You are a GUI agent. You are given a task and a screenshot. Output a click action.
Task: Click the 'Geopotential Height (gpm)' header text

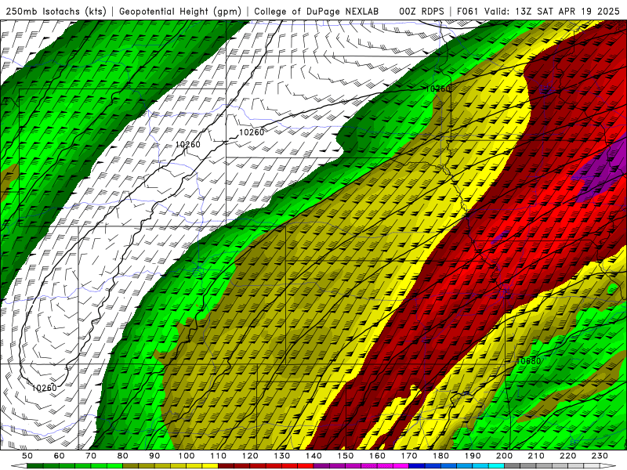click(x=180, y=11)
